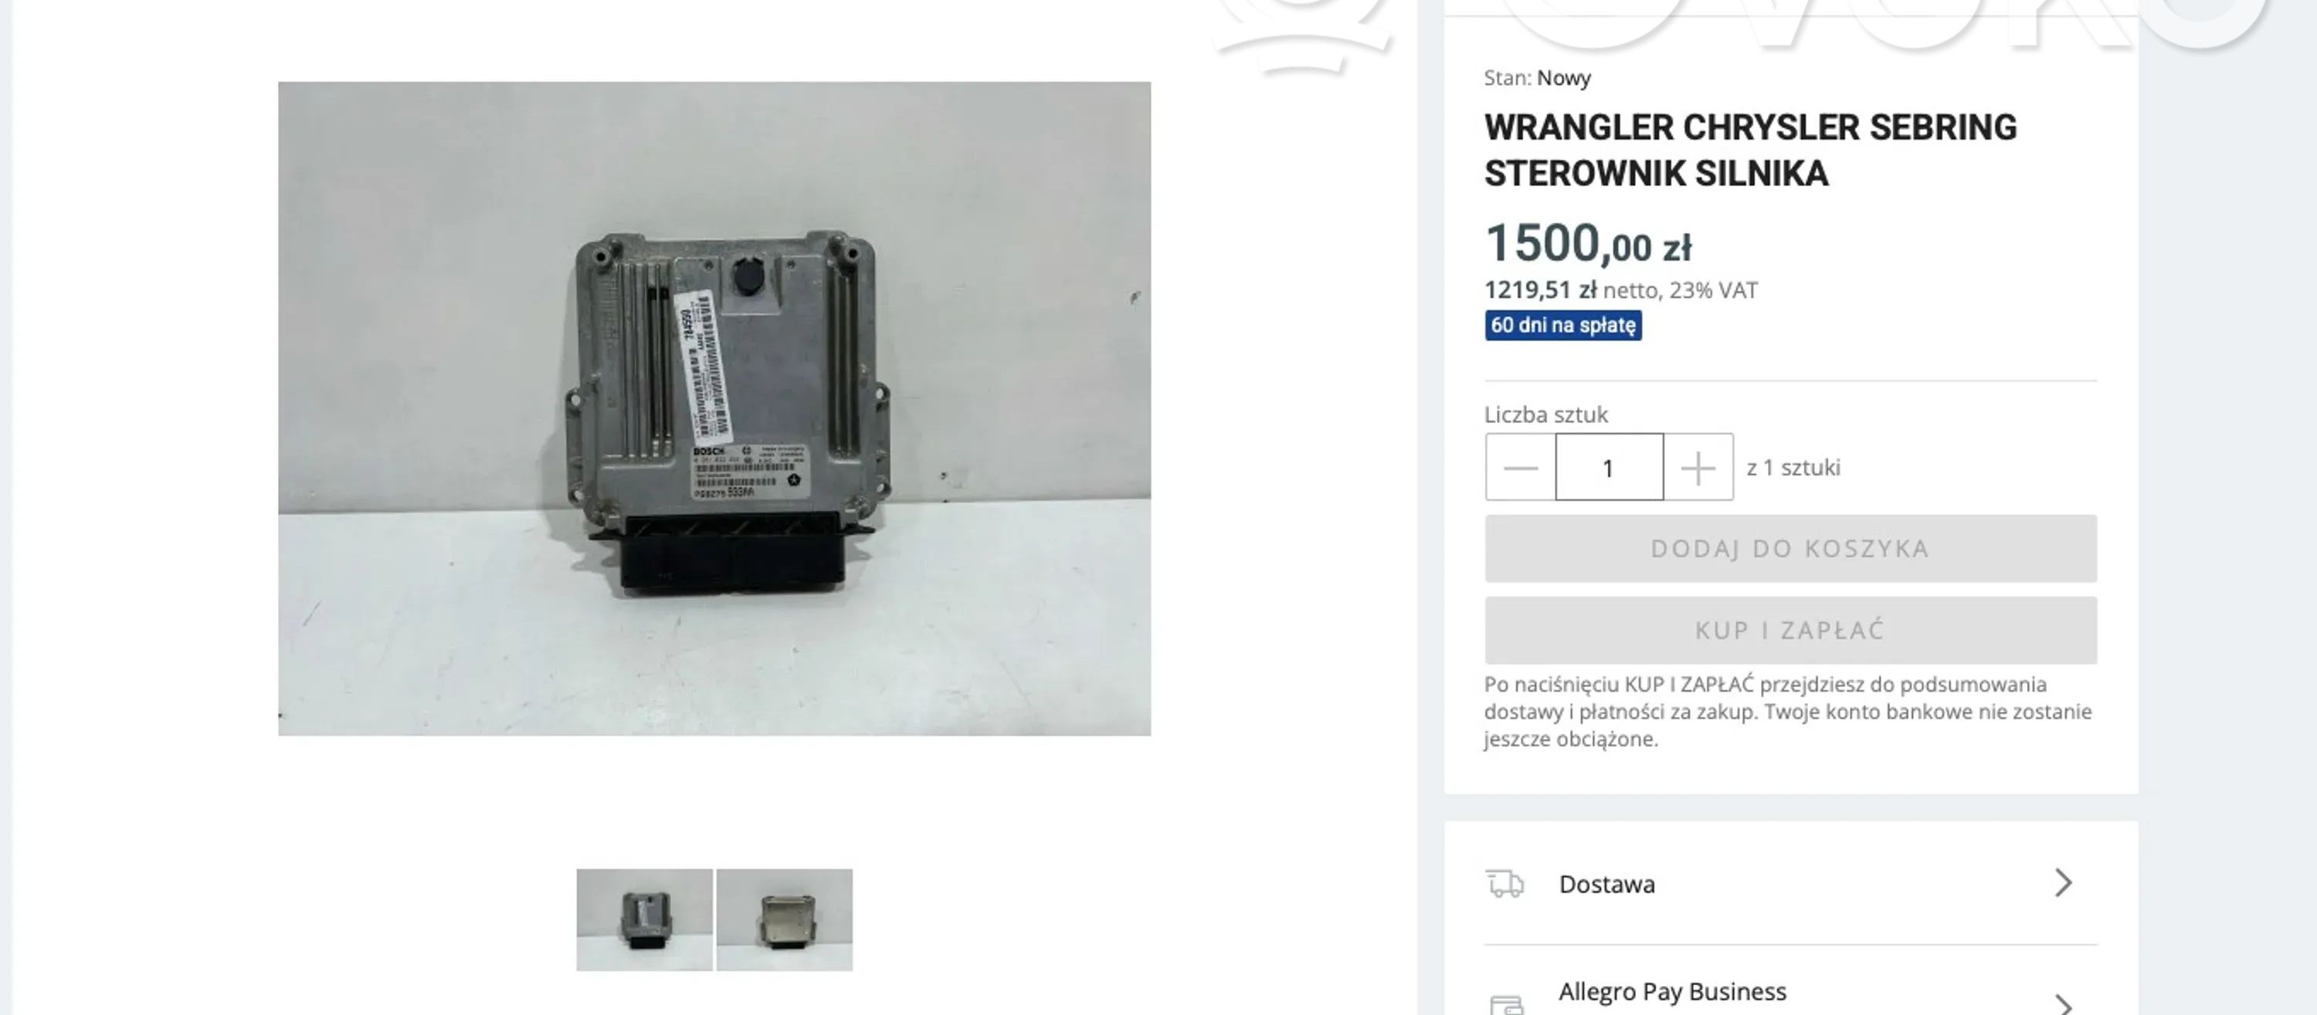Click the 1500,00 zł price
The width and height of the screenshot is (2317, 1015).
(x=1589, y=244)
